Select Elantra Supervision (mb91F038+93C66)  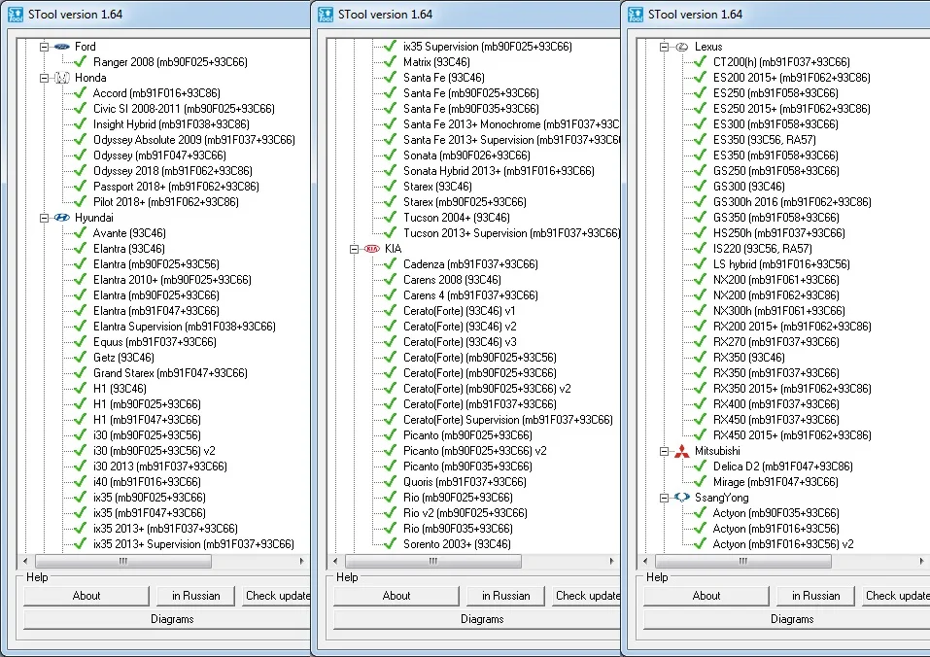185,327
